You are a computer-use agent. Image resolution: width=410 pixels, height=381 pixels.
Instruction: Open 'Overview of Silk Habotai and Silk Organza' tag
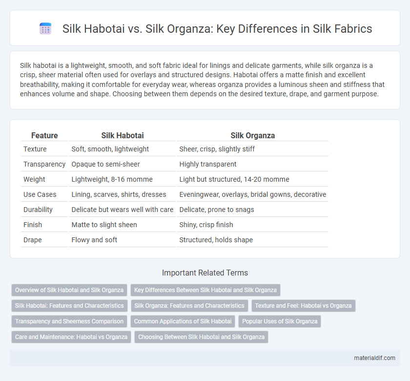(x=69, y=290)
